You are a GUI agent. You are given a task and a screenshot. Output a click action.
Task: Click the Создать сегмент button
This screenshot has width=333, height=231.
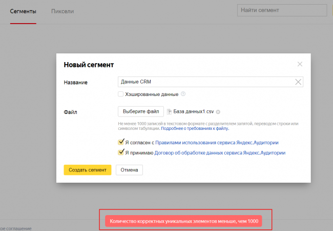coord(87,170)
